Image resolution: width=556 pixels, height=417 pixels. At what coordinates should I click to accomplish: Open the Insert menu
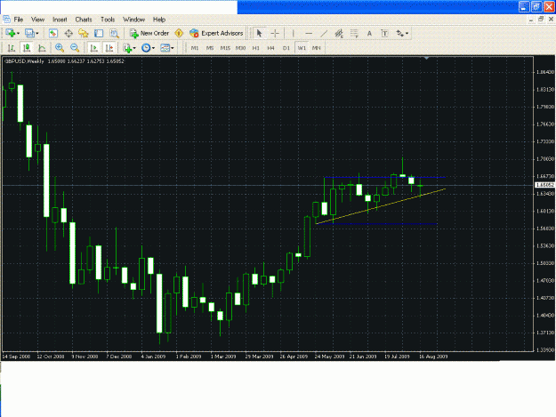pos(60,20)
